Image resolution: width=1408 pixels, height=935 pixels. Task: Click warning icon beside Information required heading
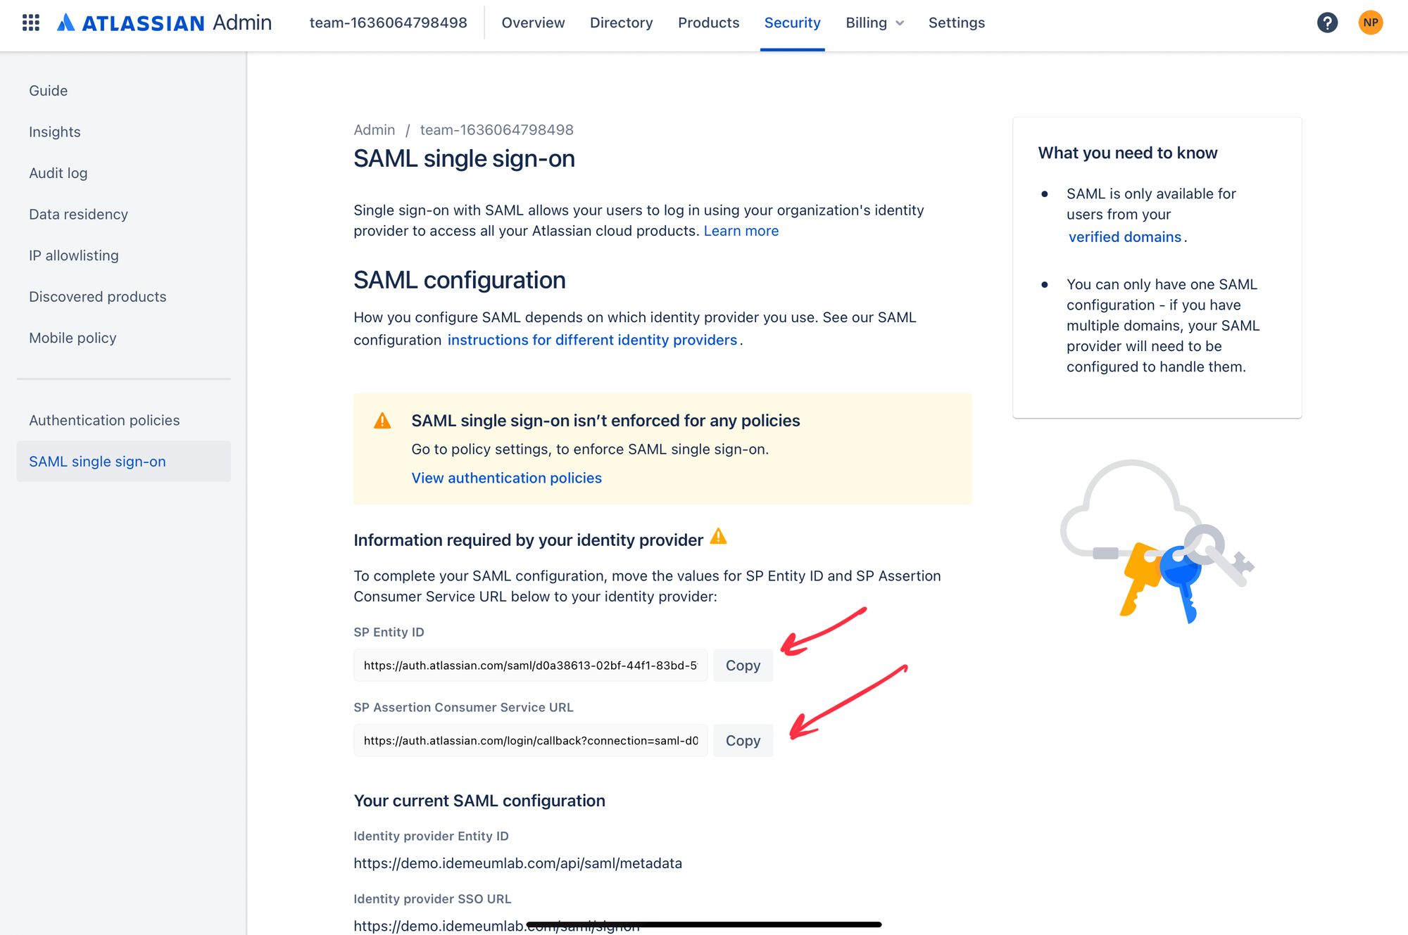pyautogui.click(x=718, y=537)
